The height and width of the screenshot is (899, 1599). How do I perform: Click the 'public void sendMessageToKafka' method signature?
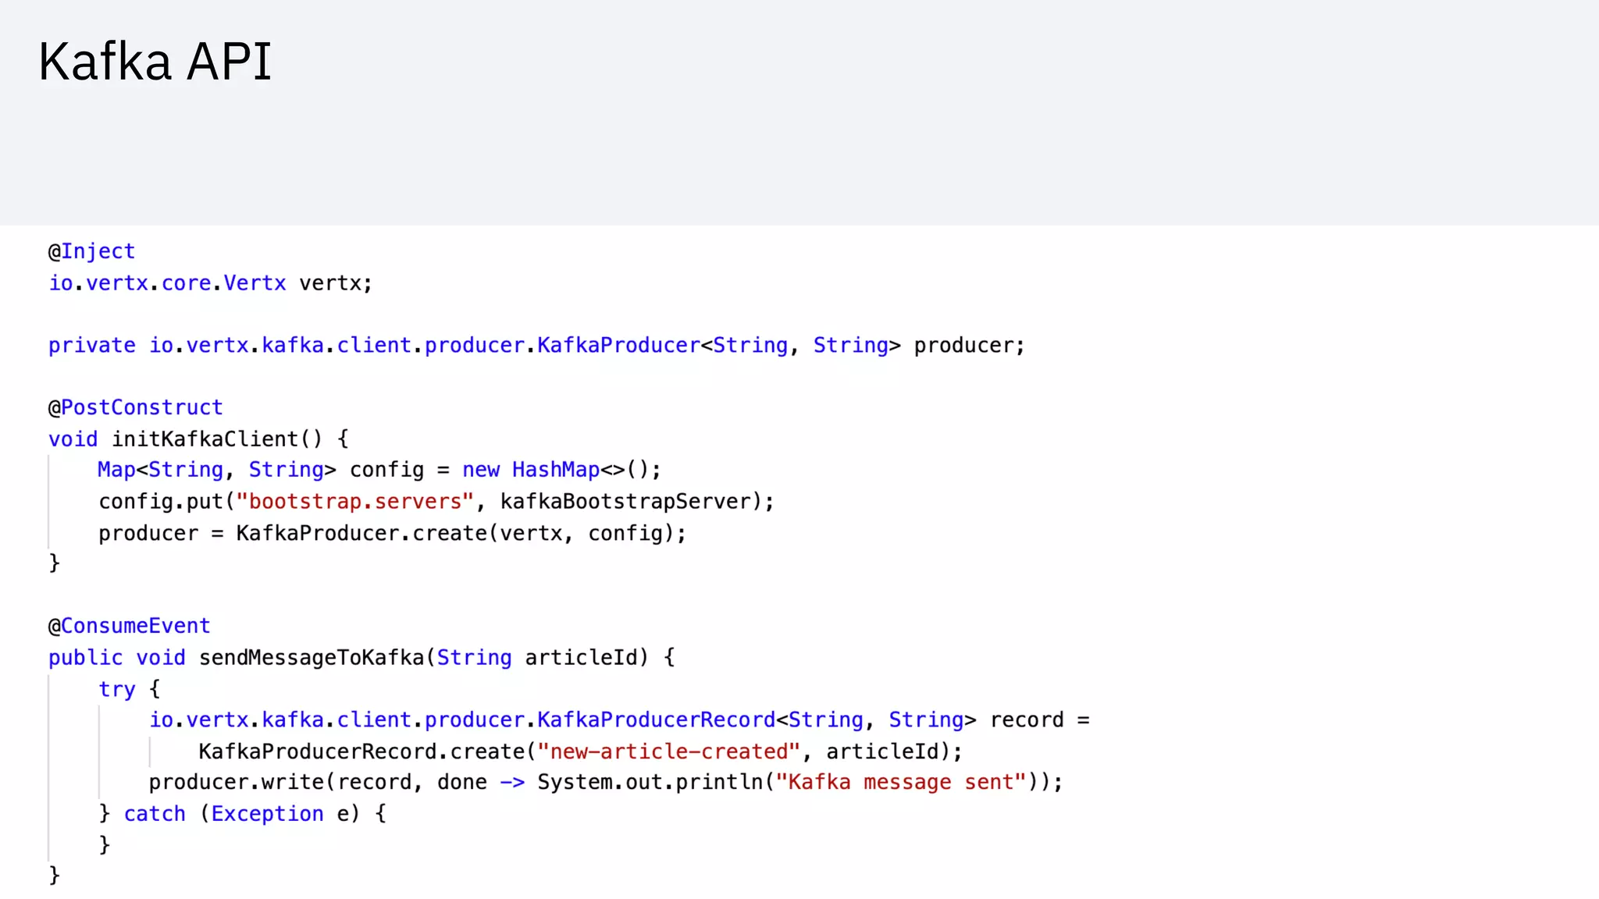pyautogui.click(x=361, y=658)
